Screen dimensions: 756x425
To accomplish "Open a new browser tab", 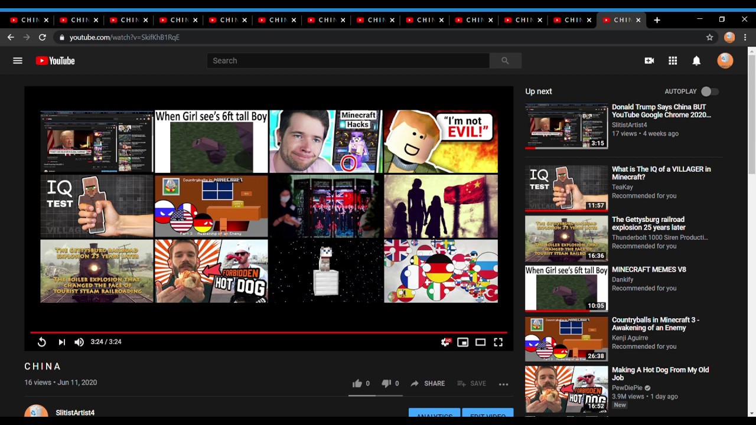I will click(x=657, y=20).
